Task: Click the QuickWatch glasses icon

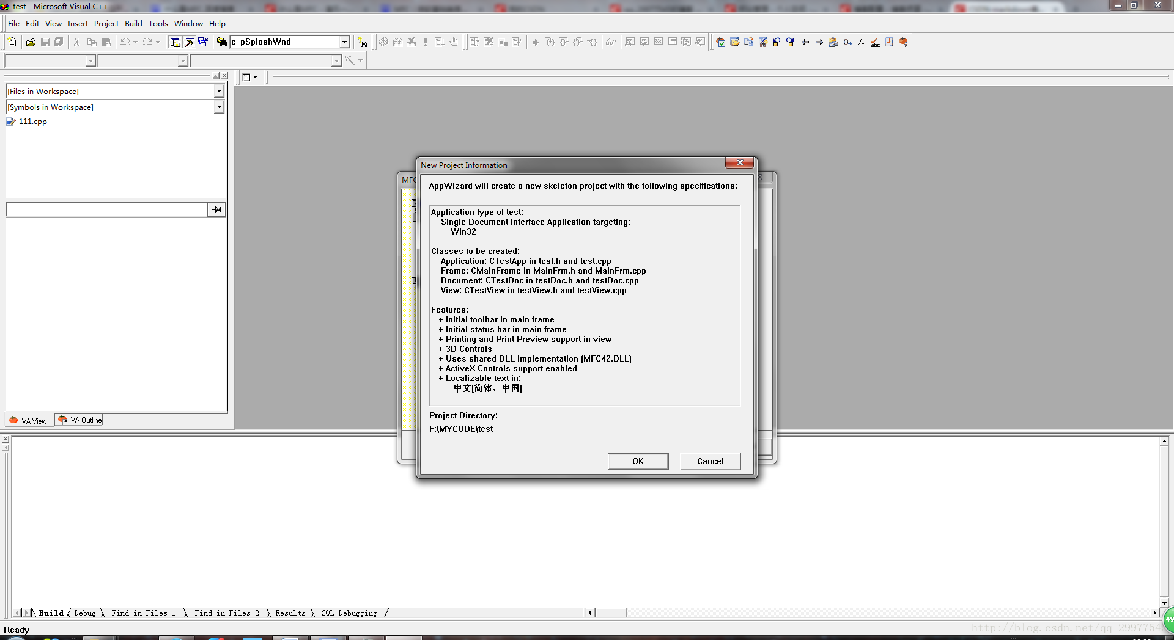Action: (x=610, y=42)
